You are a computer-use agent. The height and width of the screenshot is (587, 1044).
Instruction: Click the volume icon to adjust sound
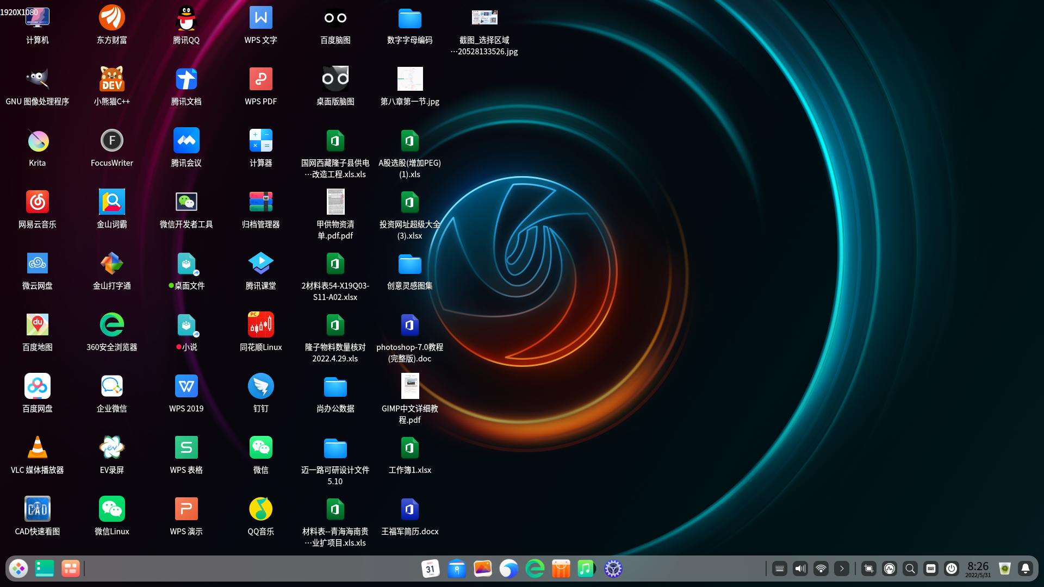(x=800, y=569)
